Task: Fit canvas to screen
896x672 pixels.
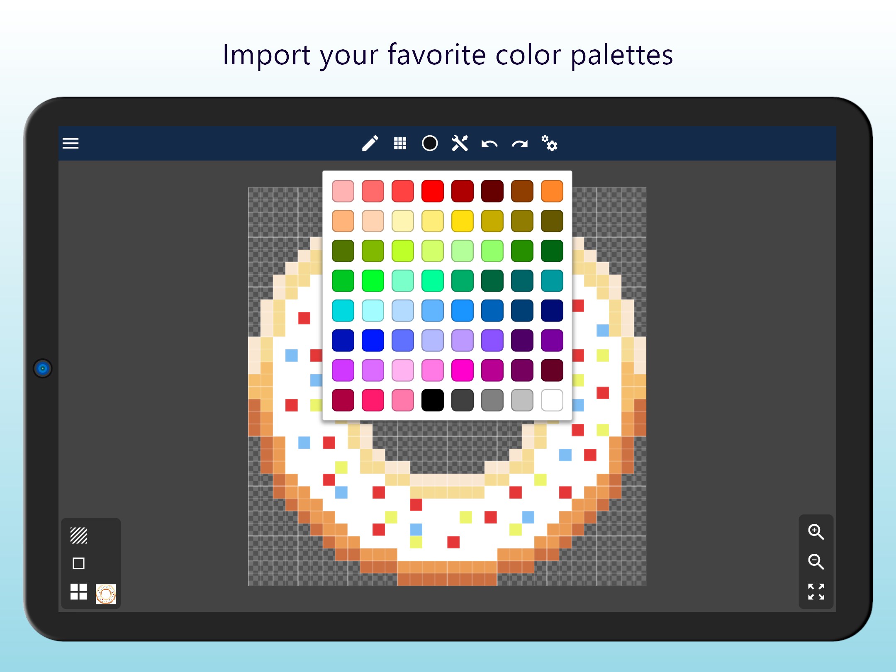Action: [816, 592]
